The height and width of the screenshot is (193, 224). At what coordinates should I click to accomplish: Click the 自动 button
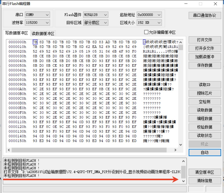[205, 152]
